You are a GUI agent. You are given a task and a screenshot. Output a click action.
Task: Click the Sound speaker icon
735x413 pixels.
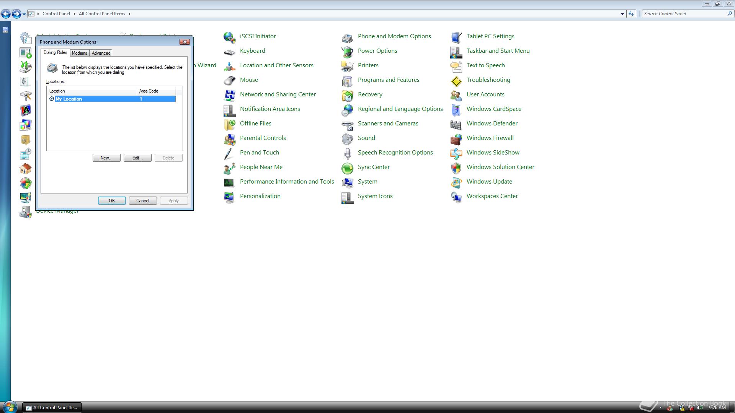click(x=347, y=138)
